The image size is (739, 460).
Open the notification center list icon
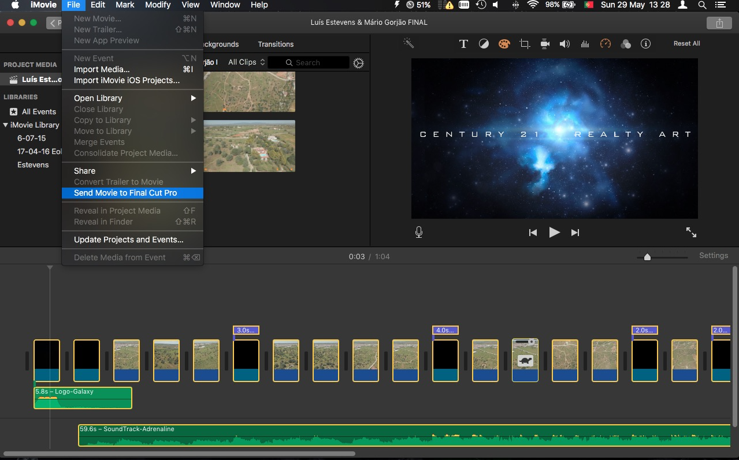point(720,5)
